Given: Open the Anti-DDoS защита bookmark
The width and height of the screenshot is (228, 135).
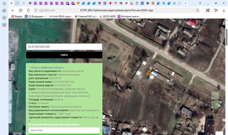Looking at the screenshot, I should tap(61, 16).
